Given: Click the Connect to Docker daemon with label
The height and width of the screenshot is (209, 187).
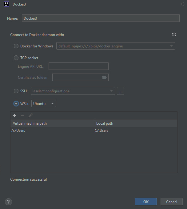Looking at the screenshot, I should (x=37, y=35).
